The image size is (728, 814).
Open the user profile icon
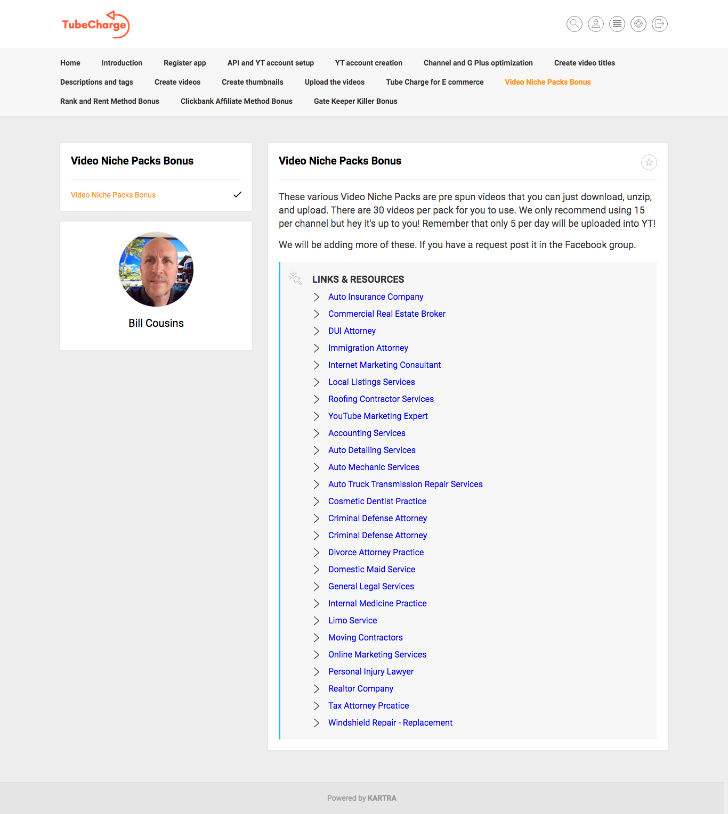[596, 24]
